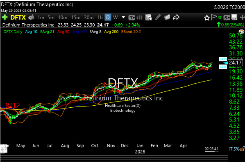245x162 pixels.
Task: Edit the EAvg 21 indicator label
Action: [47, 32]
